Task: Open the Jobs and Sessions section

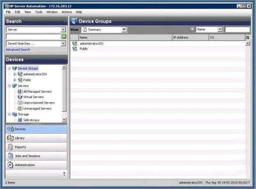Action: pyautogui.click(x=36, y=156)
